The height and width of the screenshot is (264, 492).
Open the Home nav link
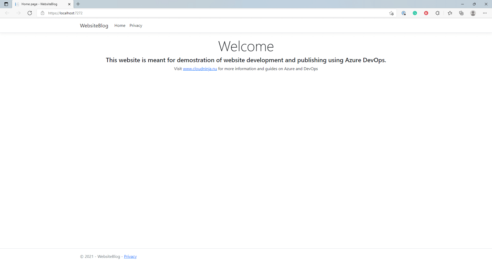click(120, 26)
